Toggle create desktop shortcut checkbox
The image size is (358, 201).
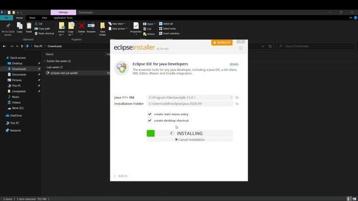tap(149, 121)
